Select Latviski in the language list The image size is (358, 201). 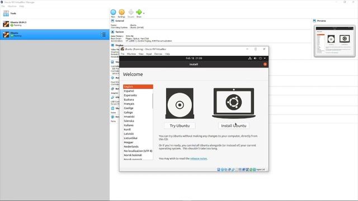click(138, 134)
